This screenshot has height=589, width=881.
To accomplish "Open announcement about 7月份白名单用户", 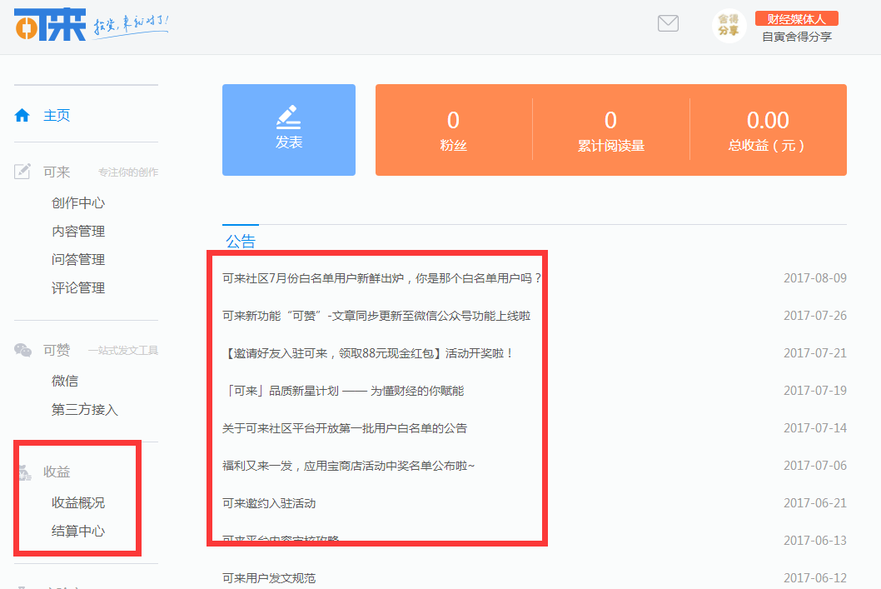I will (381, 278).
